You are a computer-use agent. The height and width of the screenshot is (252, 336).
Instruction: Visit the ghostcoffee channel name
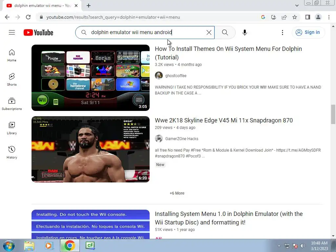coord(176,76)
